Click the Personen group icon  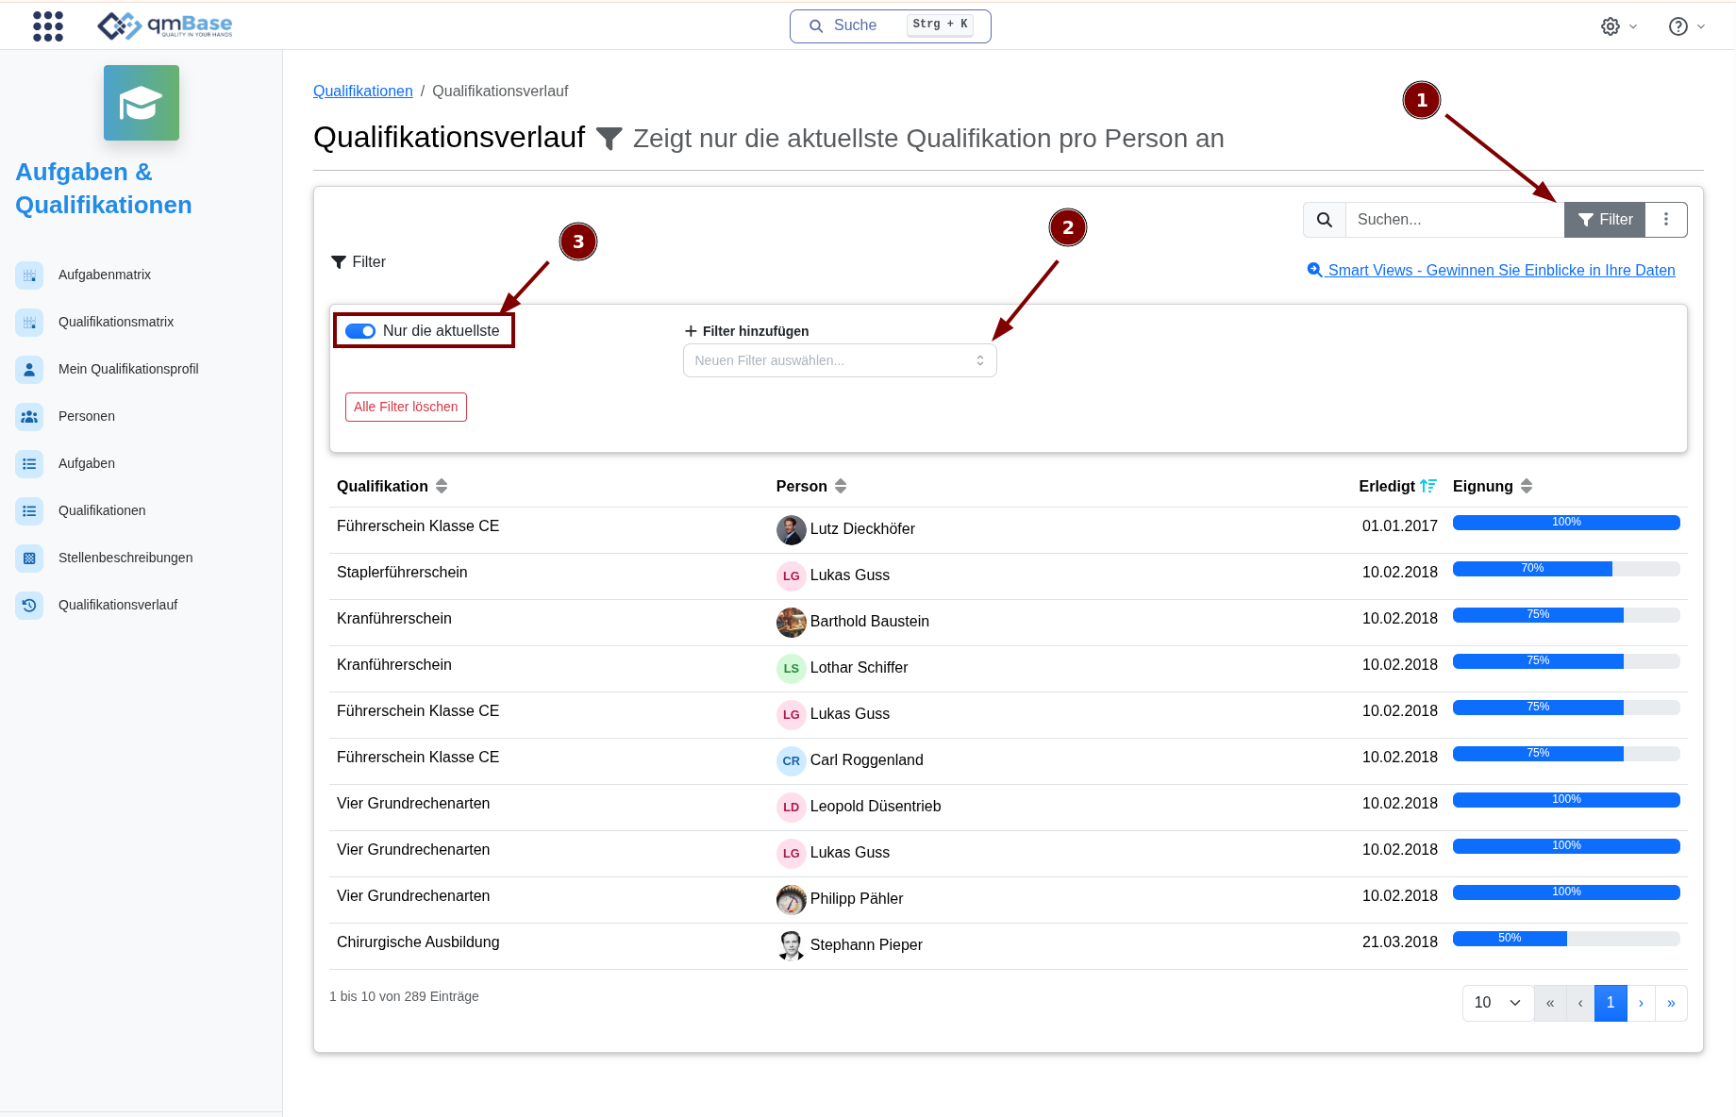pos(29,417)
